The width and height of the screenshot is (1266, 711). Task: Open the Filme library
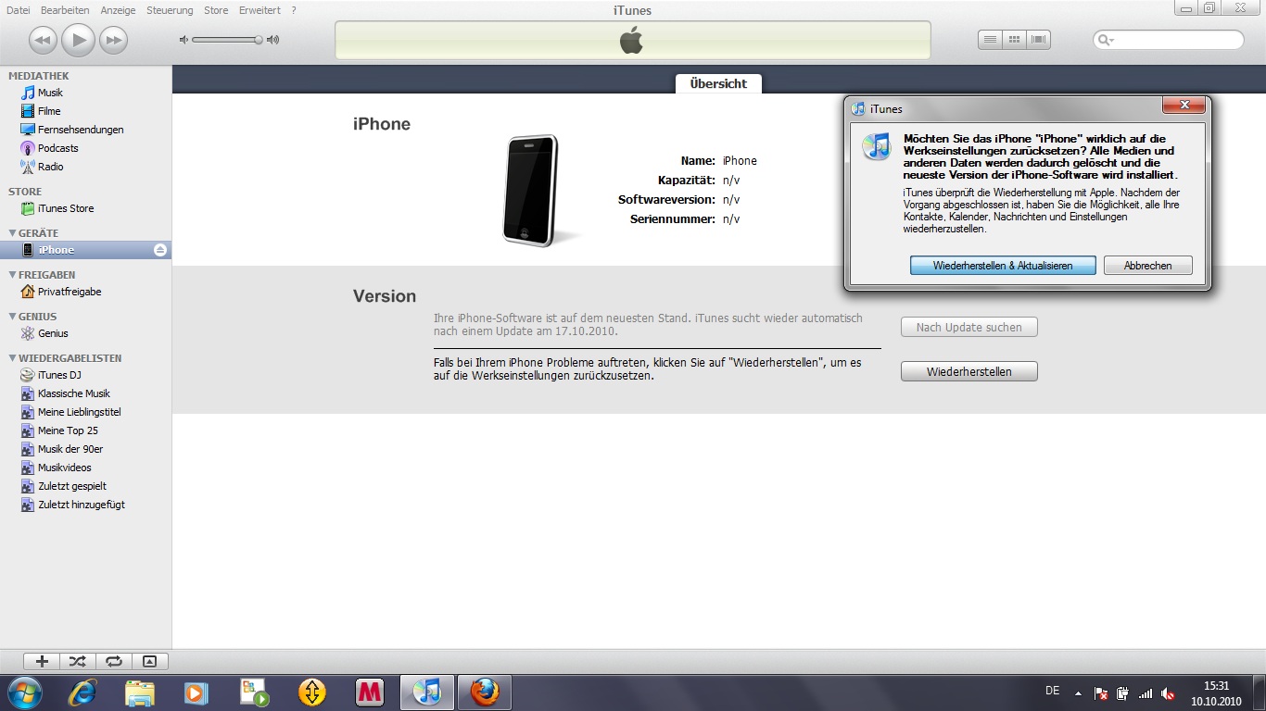coord(49,111)
